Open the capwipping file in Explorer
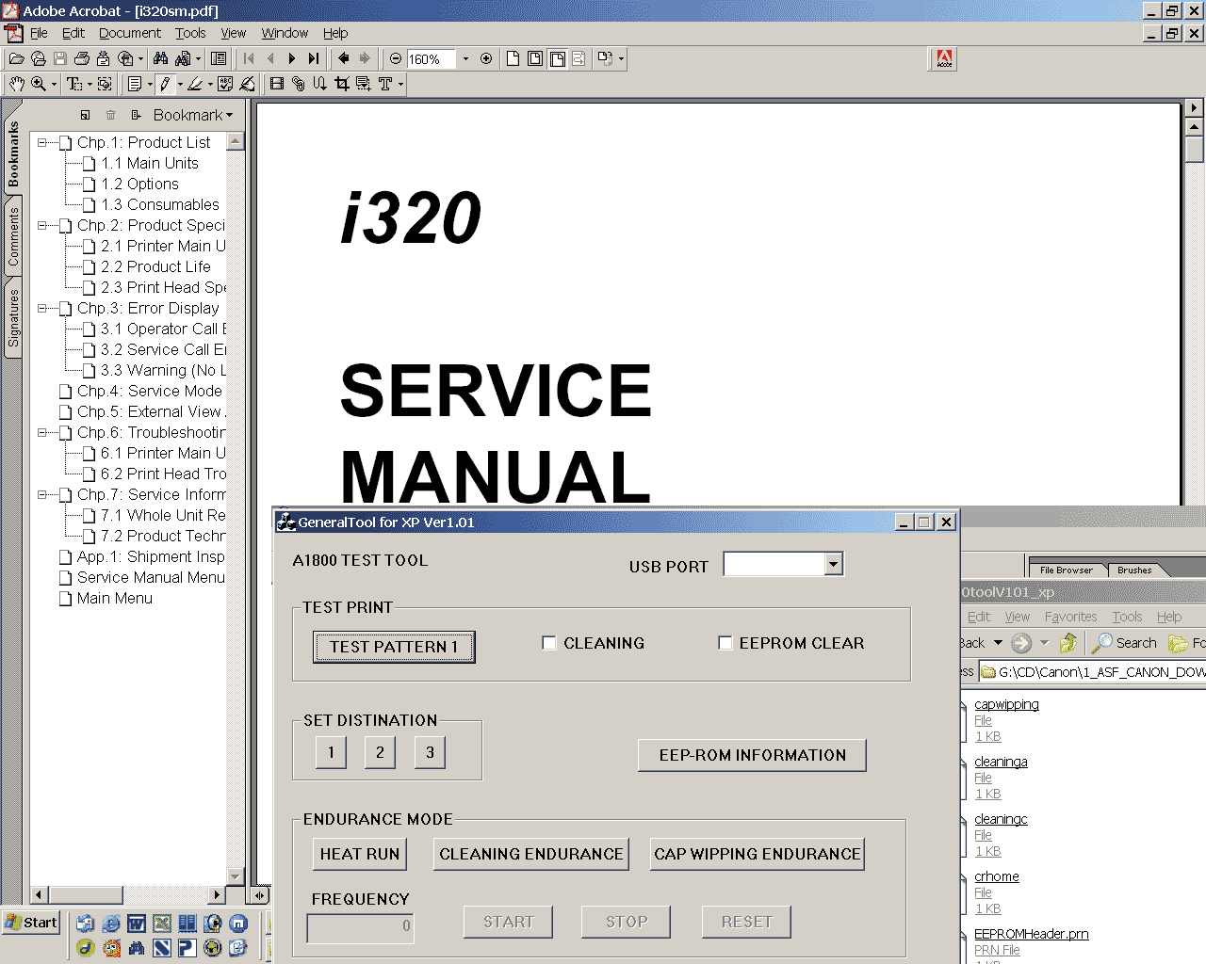1206x964 pixels. (1006, 704)
